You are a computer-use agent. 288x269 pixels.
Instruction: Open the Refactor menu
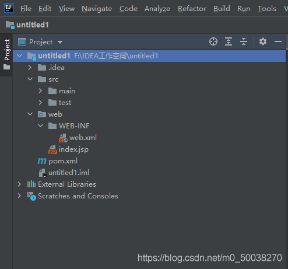click(192, 9)
